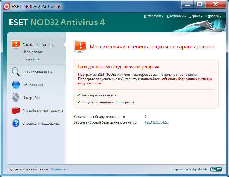The height and width of the screenshot is (177, 229).
Task: Go to Обновление section
Action: pyautogui.click(x=33, y=85)
